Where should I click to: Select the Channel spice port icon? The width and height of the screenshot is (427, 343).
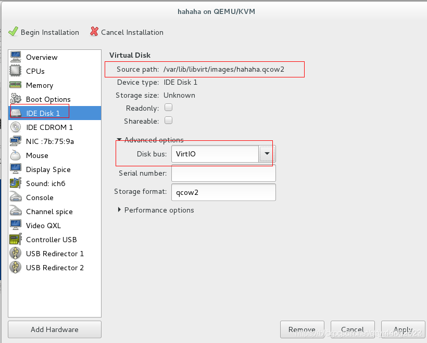pos(16,211)
